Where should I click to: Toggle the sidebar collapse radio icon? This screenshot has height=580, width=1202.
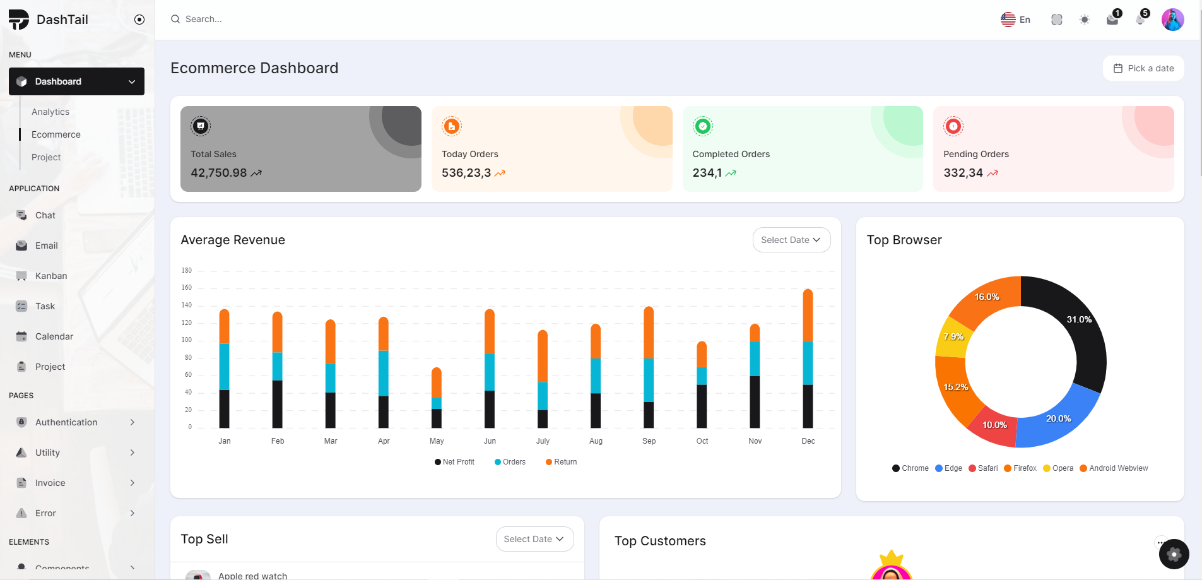tap(139, 20)
